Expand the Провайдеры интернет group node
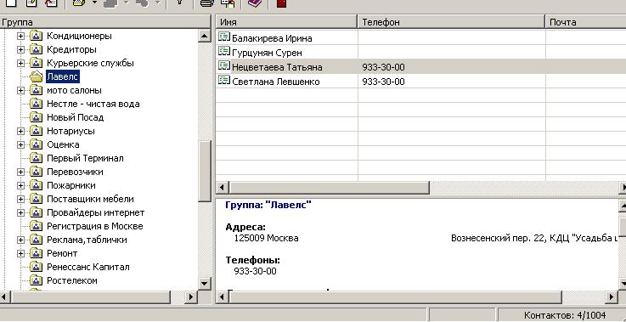This screenshot has height=322, width=626. coord(20,213)
